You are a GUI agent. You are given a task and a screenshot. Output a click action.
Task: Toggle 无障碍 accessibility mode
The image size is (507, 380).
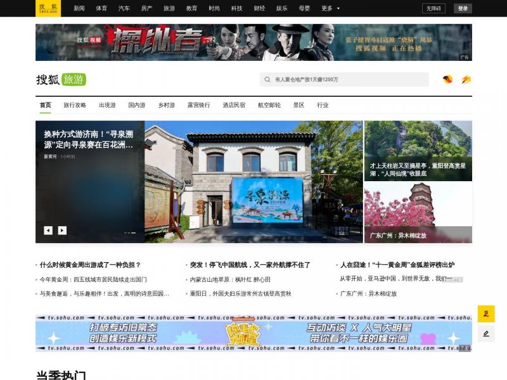433,8
